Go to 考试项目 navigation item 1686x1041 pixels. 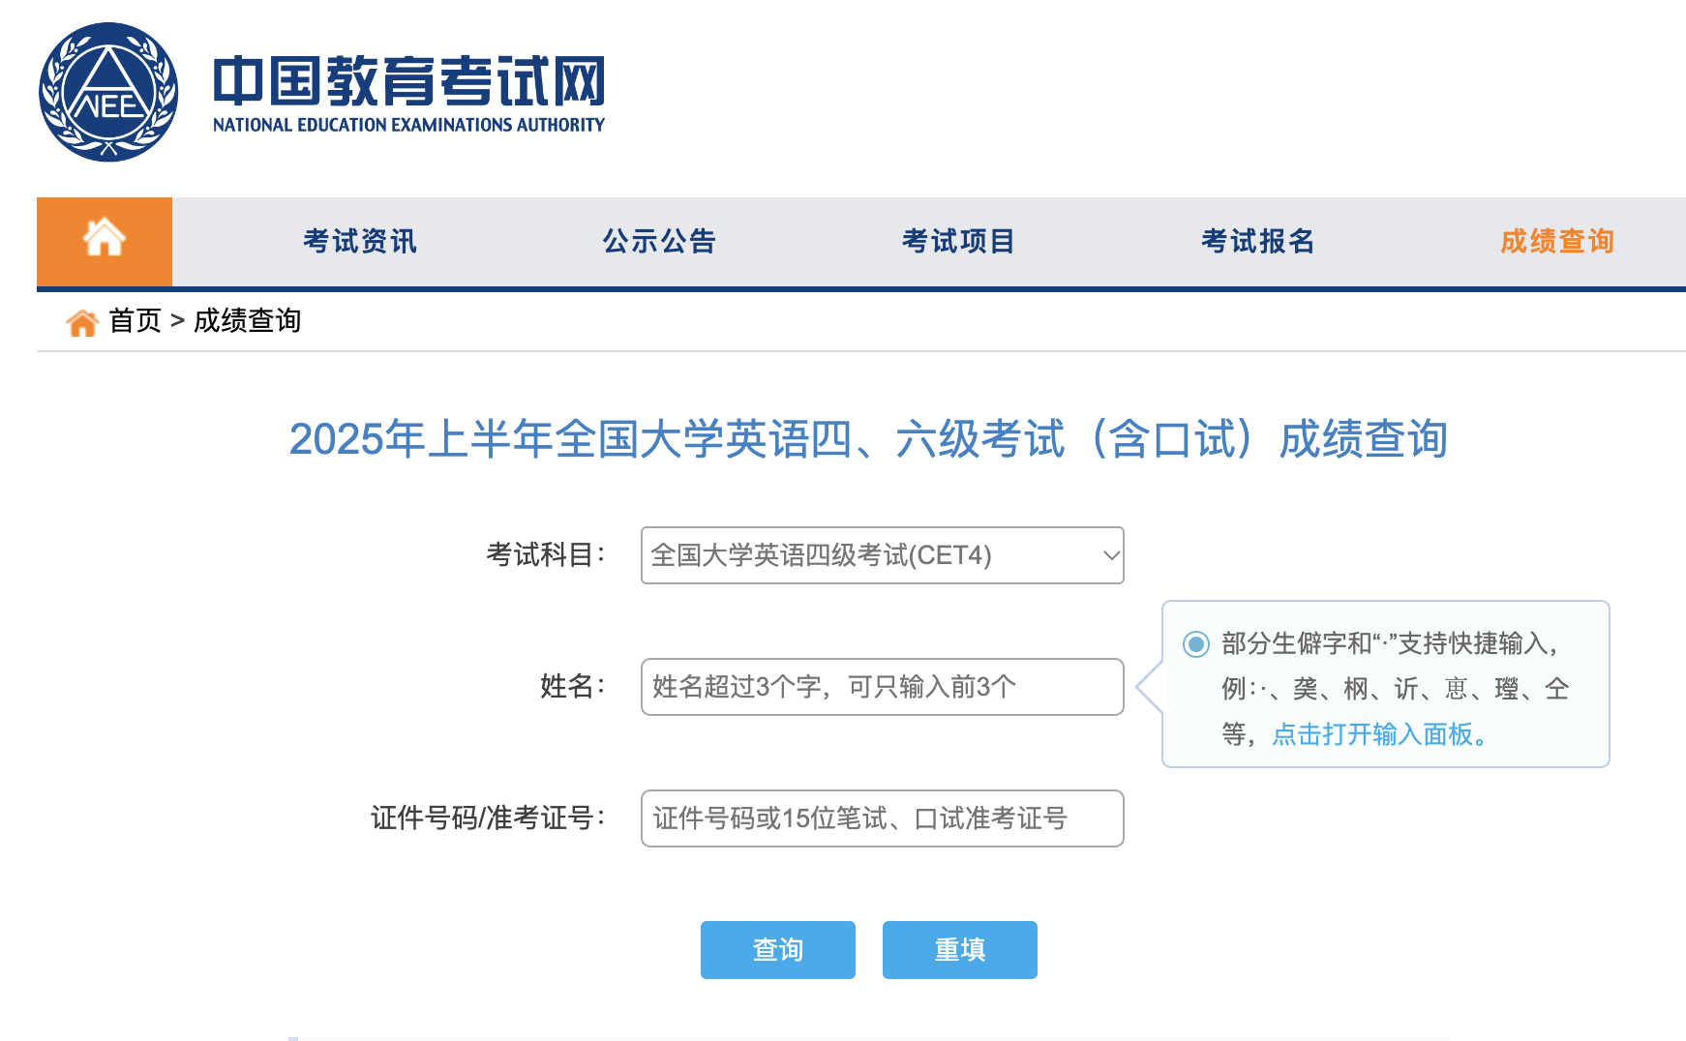click(958, 241)
